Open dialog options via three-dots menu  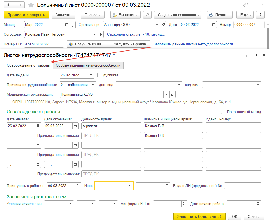247,55
